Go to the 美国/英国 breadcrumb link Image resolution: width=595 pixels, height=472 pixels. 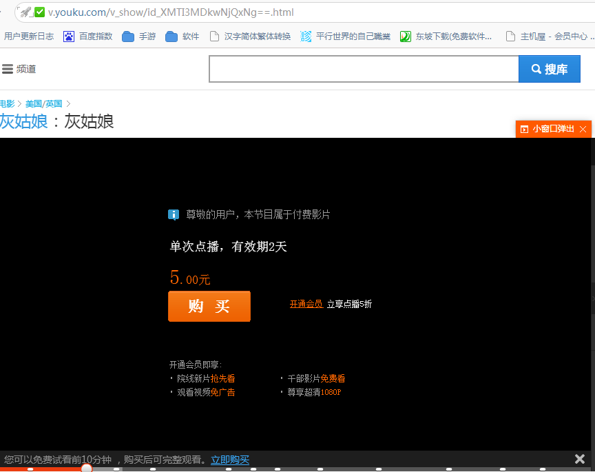[43, 103]
